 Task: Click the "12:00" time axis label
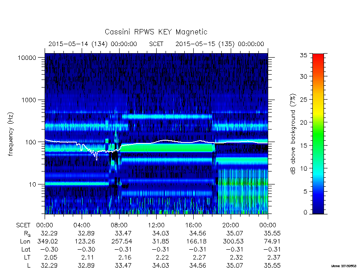[156, 225]
